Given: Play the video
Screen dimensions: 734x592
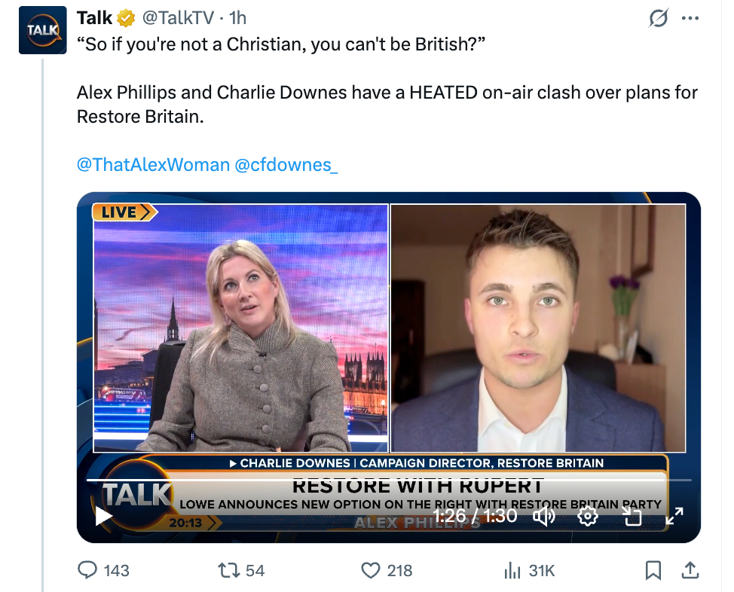Looking at the screenshot, I should (x=103, y=517).
